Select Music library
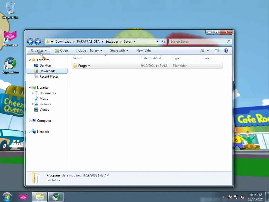 point(44,98)
